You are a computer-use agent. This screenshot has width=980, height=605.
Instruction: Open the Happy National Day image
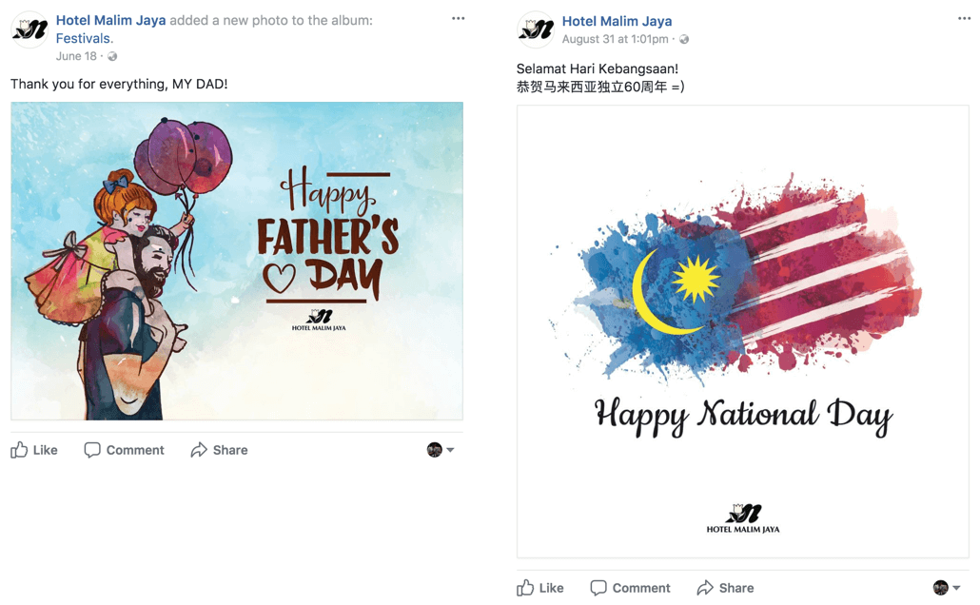pos(742,331)
